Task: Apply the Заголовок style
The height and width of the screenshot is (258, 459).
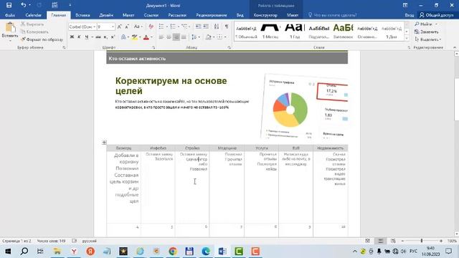Action: 343,32
